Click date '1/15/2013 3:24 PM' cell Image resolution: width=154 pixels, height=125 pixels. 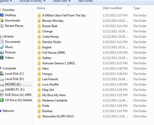pos(115,53)
